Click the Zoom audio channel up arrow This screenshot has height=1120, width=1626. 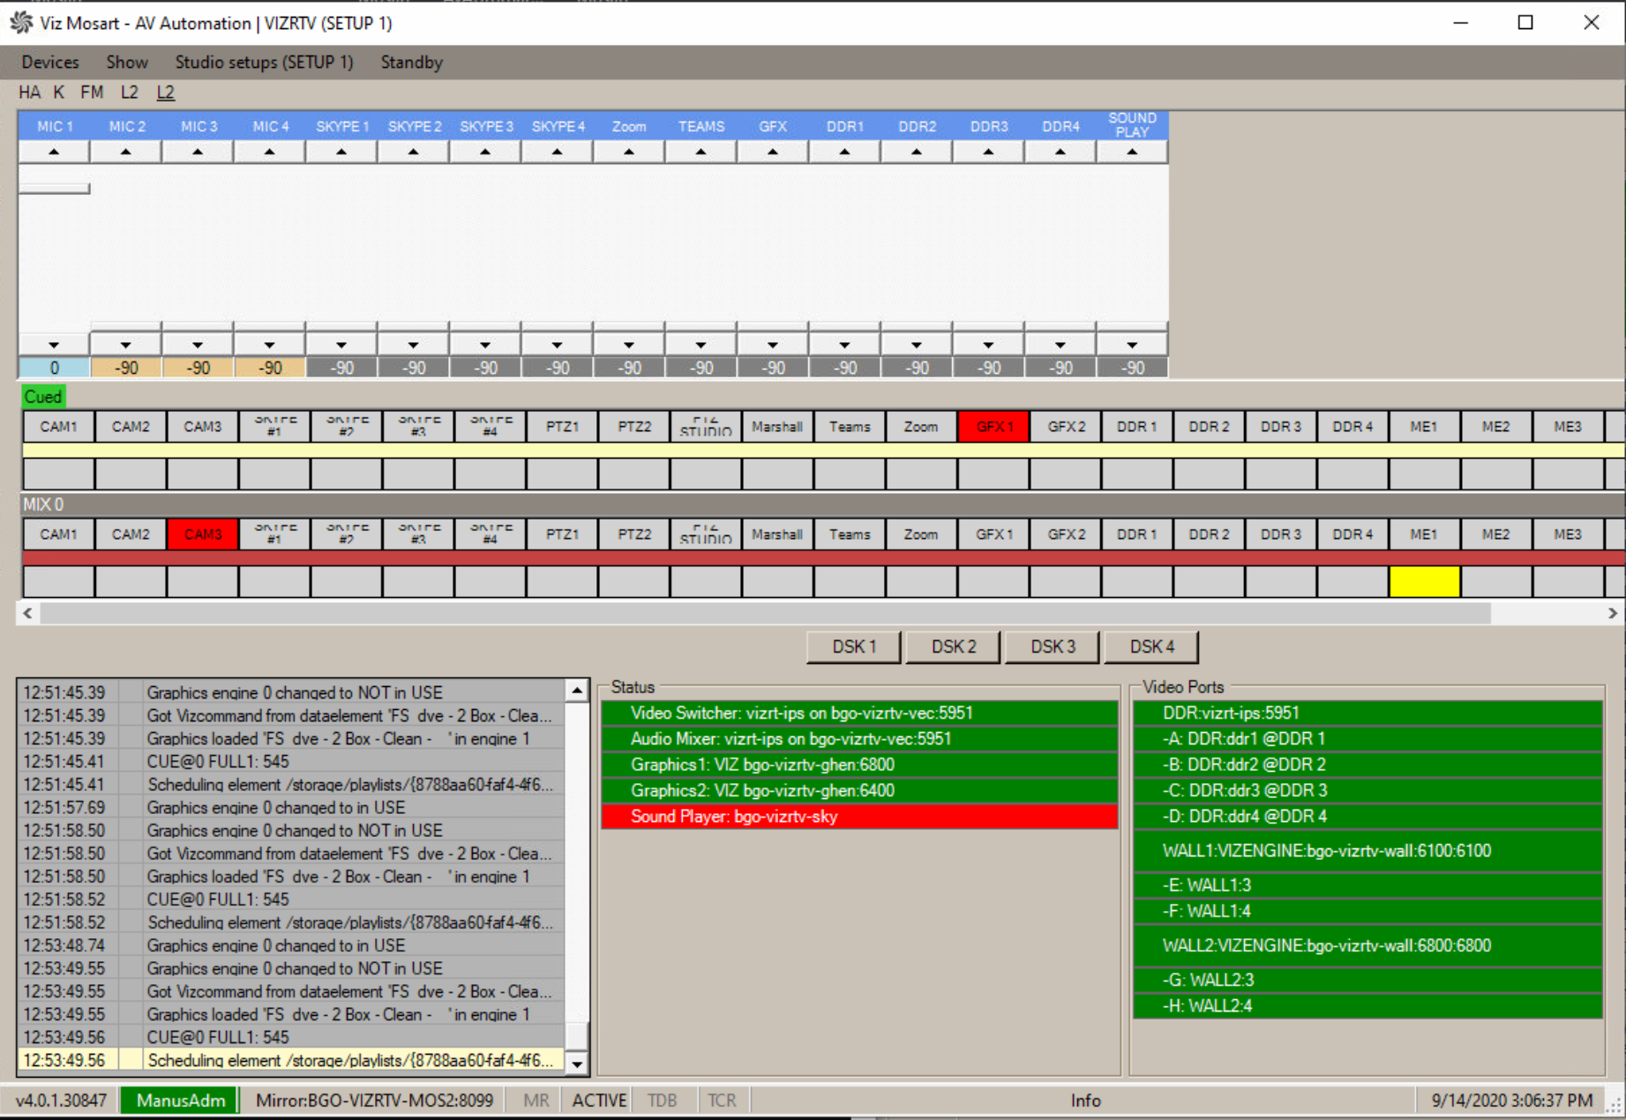point(628,151)
